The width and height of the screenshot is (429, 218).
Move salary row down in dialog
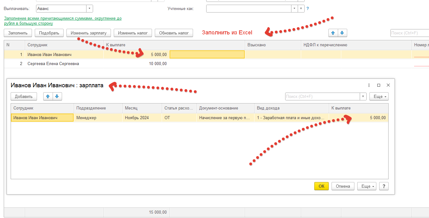57,96
